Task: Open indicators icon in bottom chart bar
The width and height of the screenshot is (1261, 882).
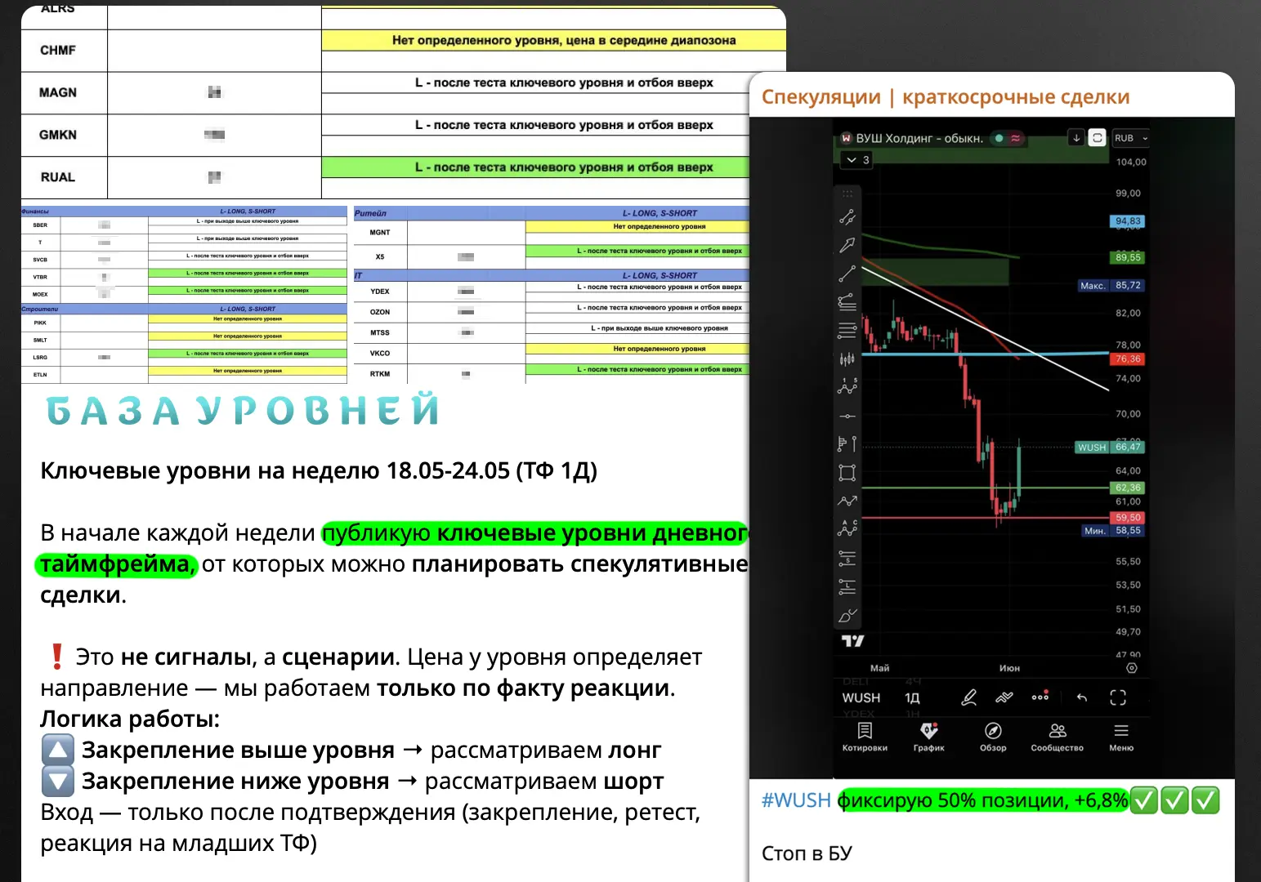Action: tap(1004, 697)
